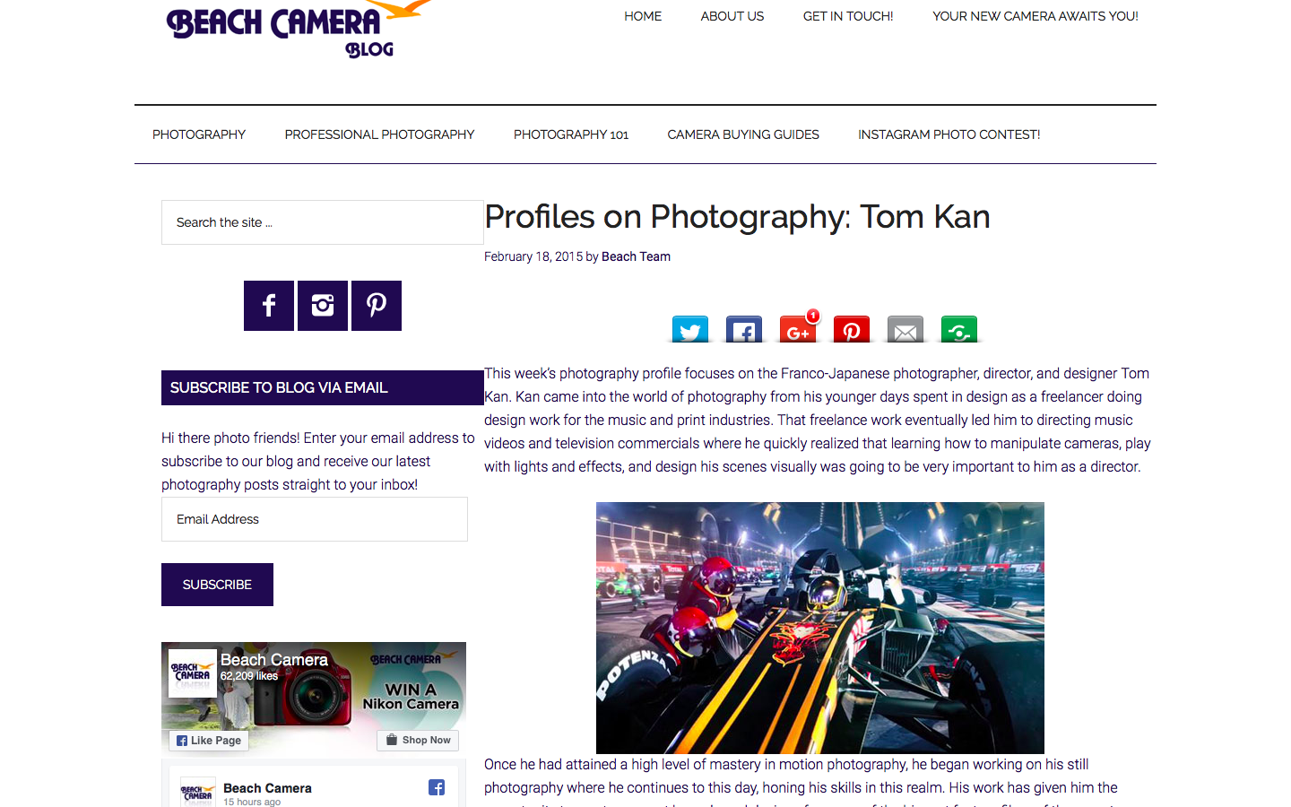Like the Beach Camera Facebook page

pos(209,741)
